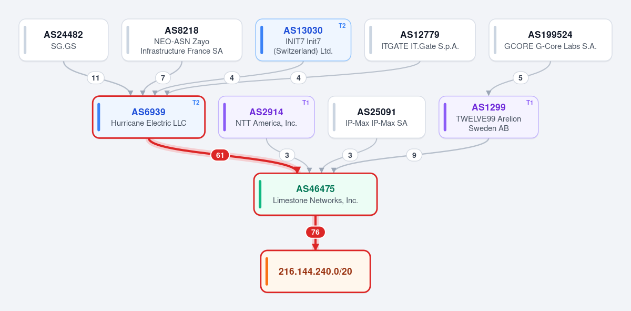Click the AS12779 ITGATE node
The width and height of the screenshot is (631, 311).
tap(420, 40)
